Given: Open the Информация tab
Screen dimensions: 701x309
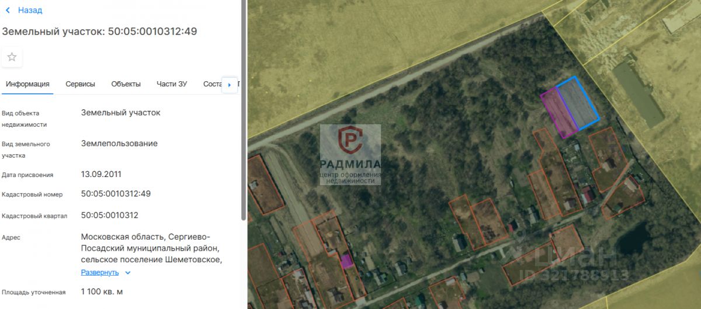Looking at the screenshot, I should point(27,84).
